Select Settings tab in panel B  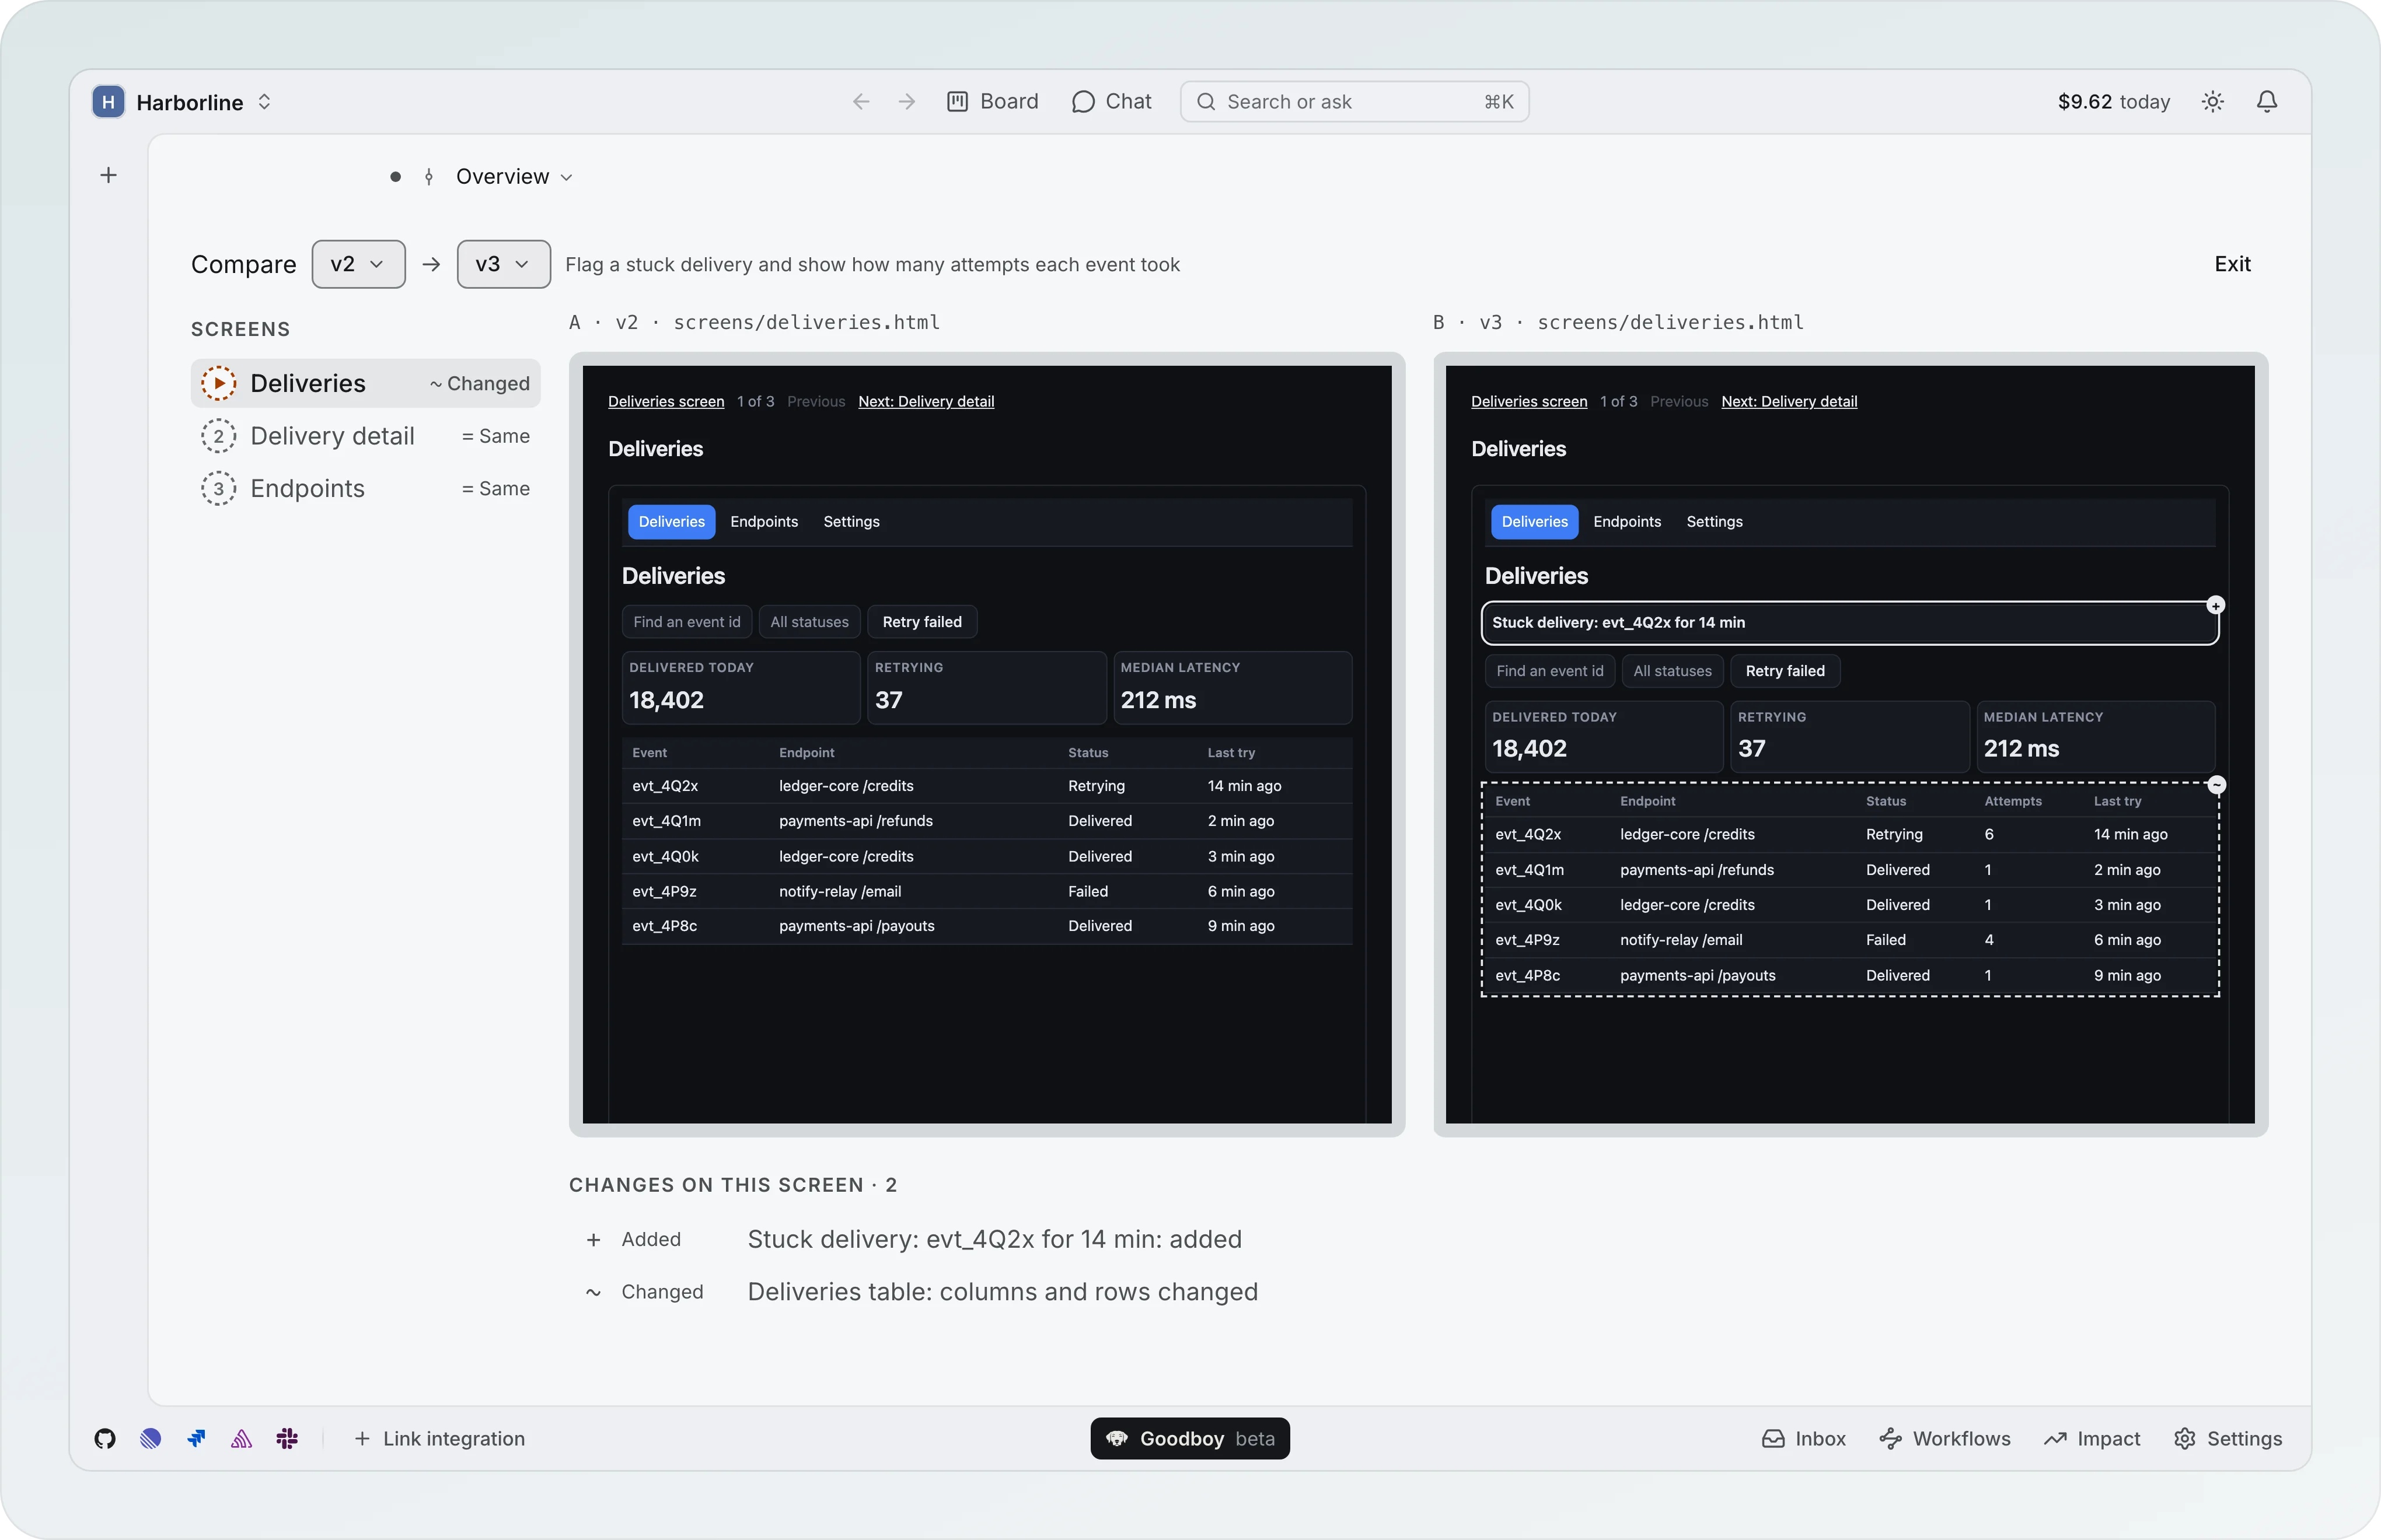pyautogui.click(x=1714, y=522)
